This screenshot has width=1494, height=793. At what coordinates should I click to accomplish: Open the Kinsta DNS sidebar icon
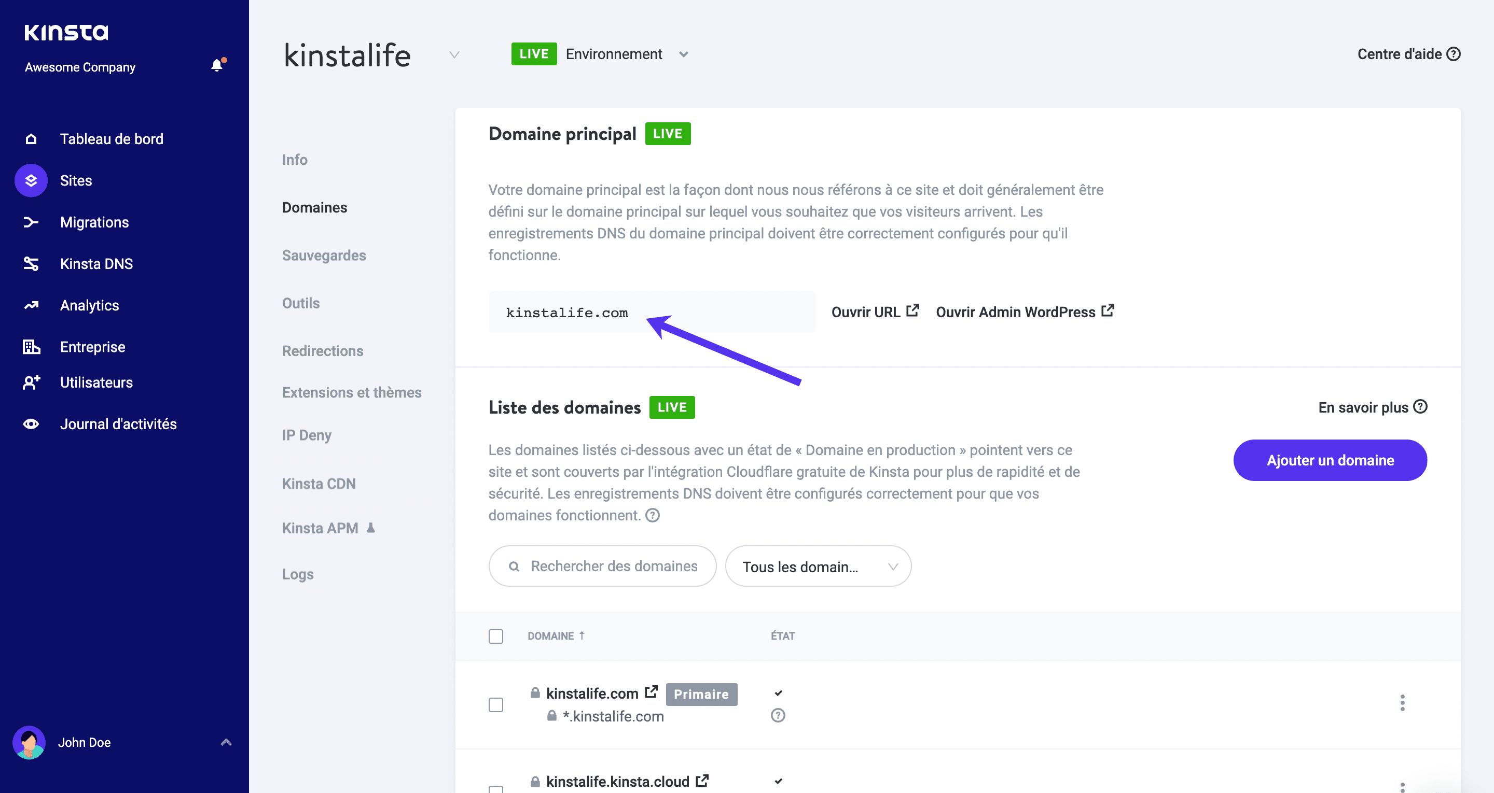[31, 264]
